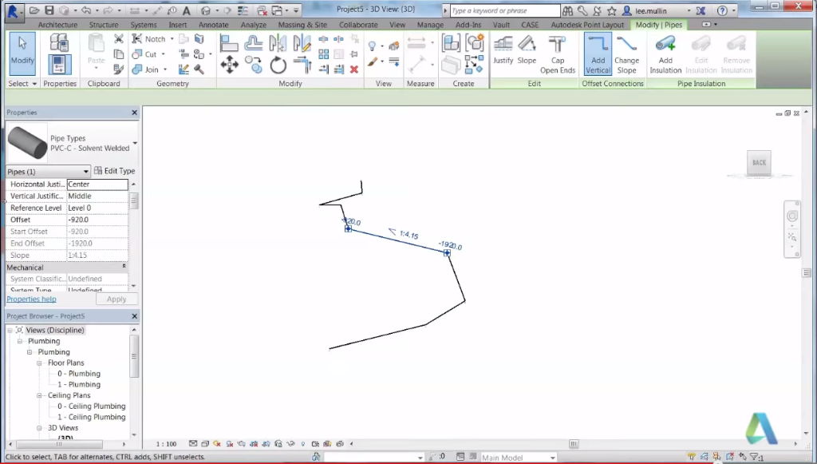Viewport: 817px width, 464px height.
Task: Collapse the Mechanical properties section
Action: click(124, 267)
